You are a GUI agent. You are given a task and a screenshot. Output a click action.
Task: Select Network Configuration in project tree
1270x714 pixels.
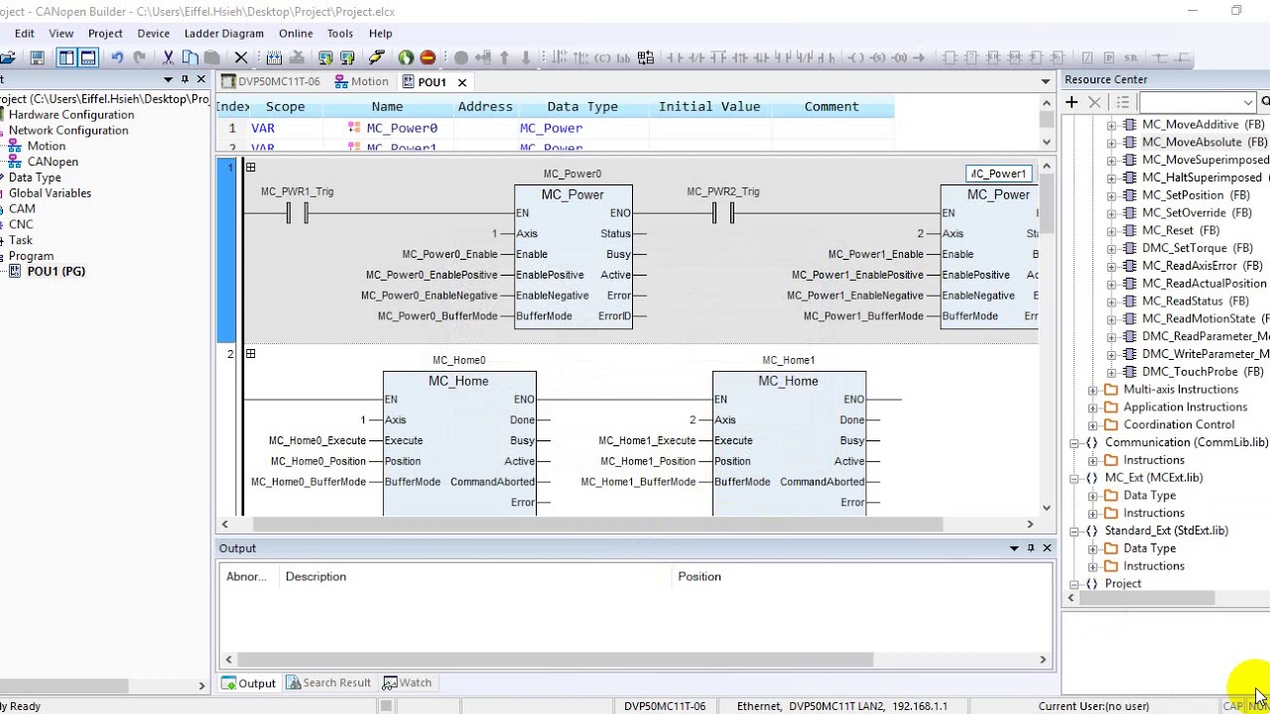(68, 130)
